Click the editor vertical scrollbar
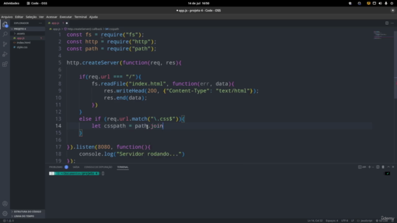The image size is (397, 223). [x=395, y=64]
